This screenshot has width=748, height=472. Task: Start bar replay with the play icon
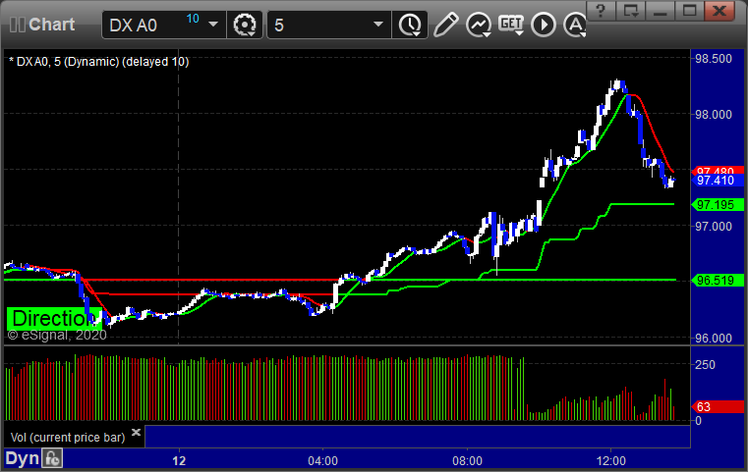(544, 25)
